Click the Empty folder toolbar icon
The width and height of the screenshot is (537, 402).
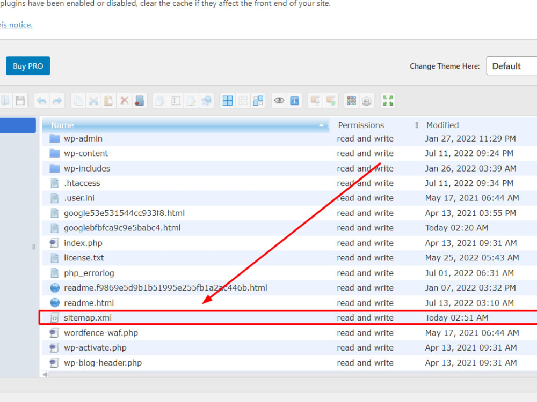point(140,101)
